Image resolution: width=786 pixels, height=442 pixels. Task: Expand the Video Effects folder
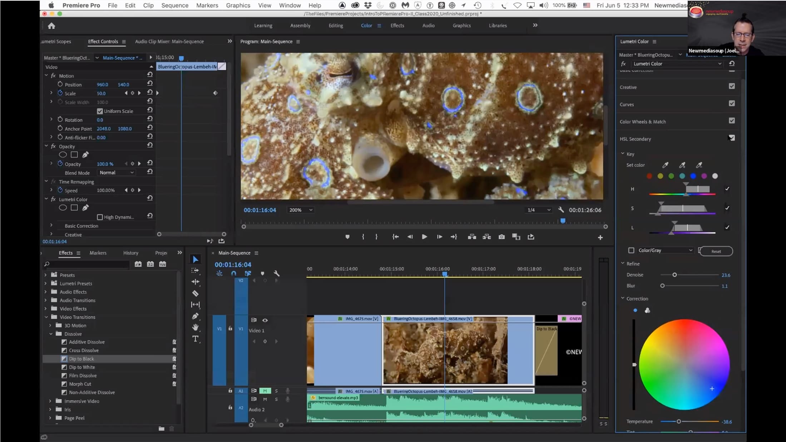click(x=45, y=309)
